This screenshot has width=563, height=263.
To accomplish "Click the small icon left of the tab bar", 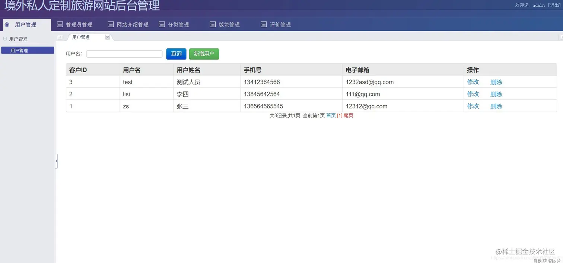I will pyautogui.click(x=60, y=37).
